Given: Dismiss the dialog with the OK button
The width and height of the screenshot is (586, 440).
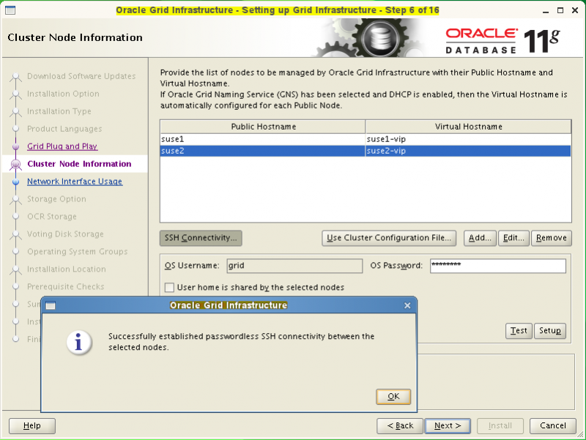Looking at the screenshot, I should tap(393, 396).
